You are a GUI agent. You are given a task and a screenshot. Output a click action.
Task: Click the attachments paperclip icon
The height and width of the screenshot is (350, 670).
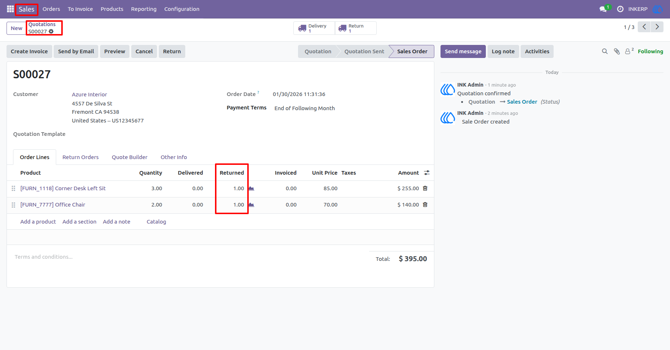(617, 51)
